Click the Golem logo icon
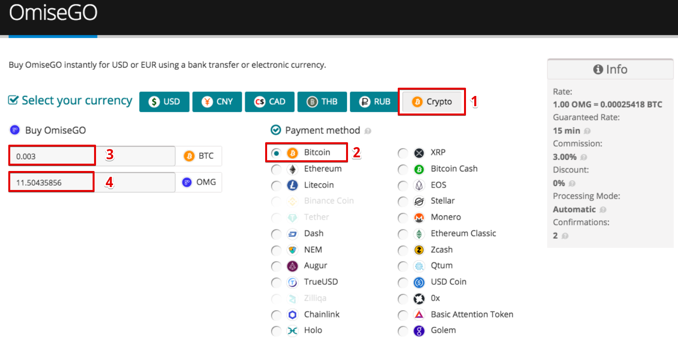 pyautogui.click(x=419, y=331)
